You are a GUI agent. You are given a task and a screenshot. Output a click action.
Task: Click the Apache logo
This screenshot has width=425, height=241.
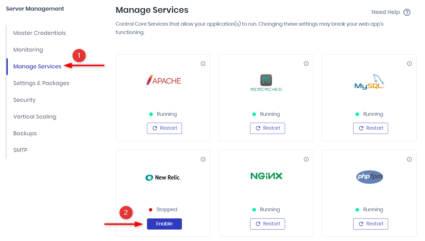pos(164,81)
